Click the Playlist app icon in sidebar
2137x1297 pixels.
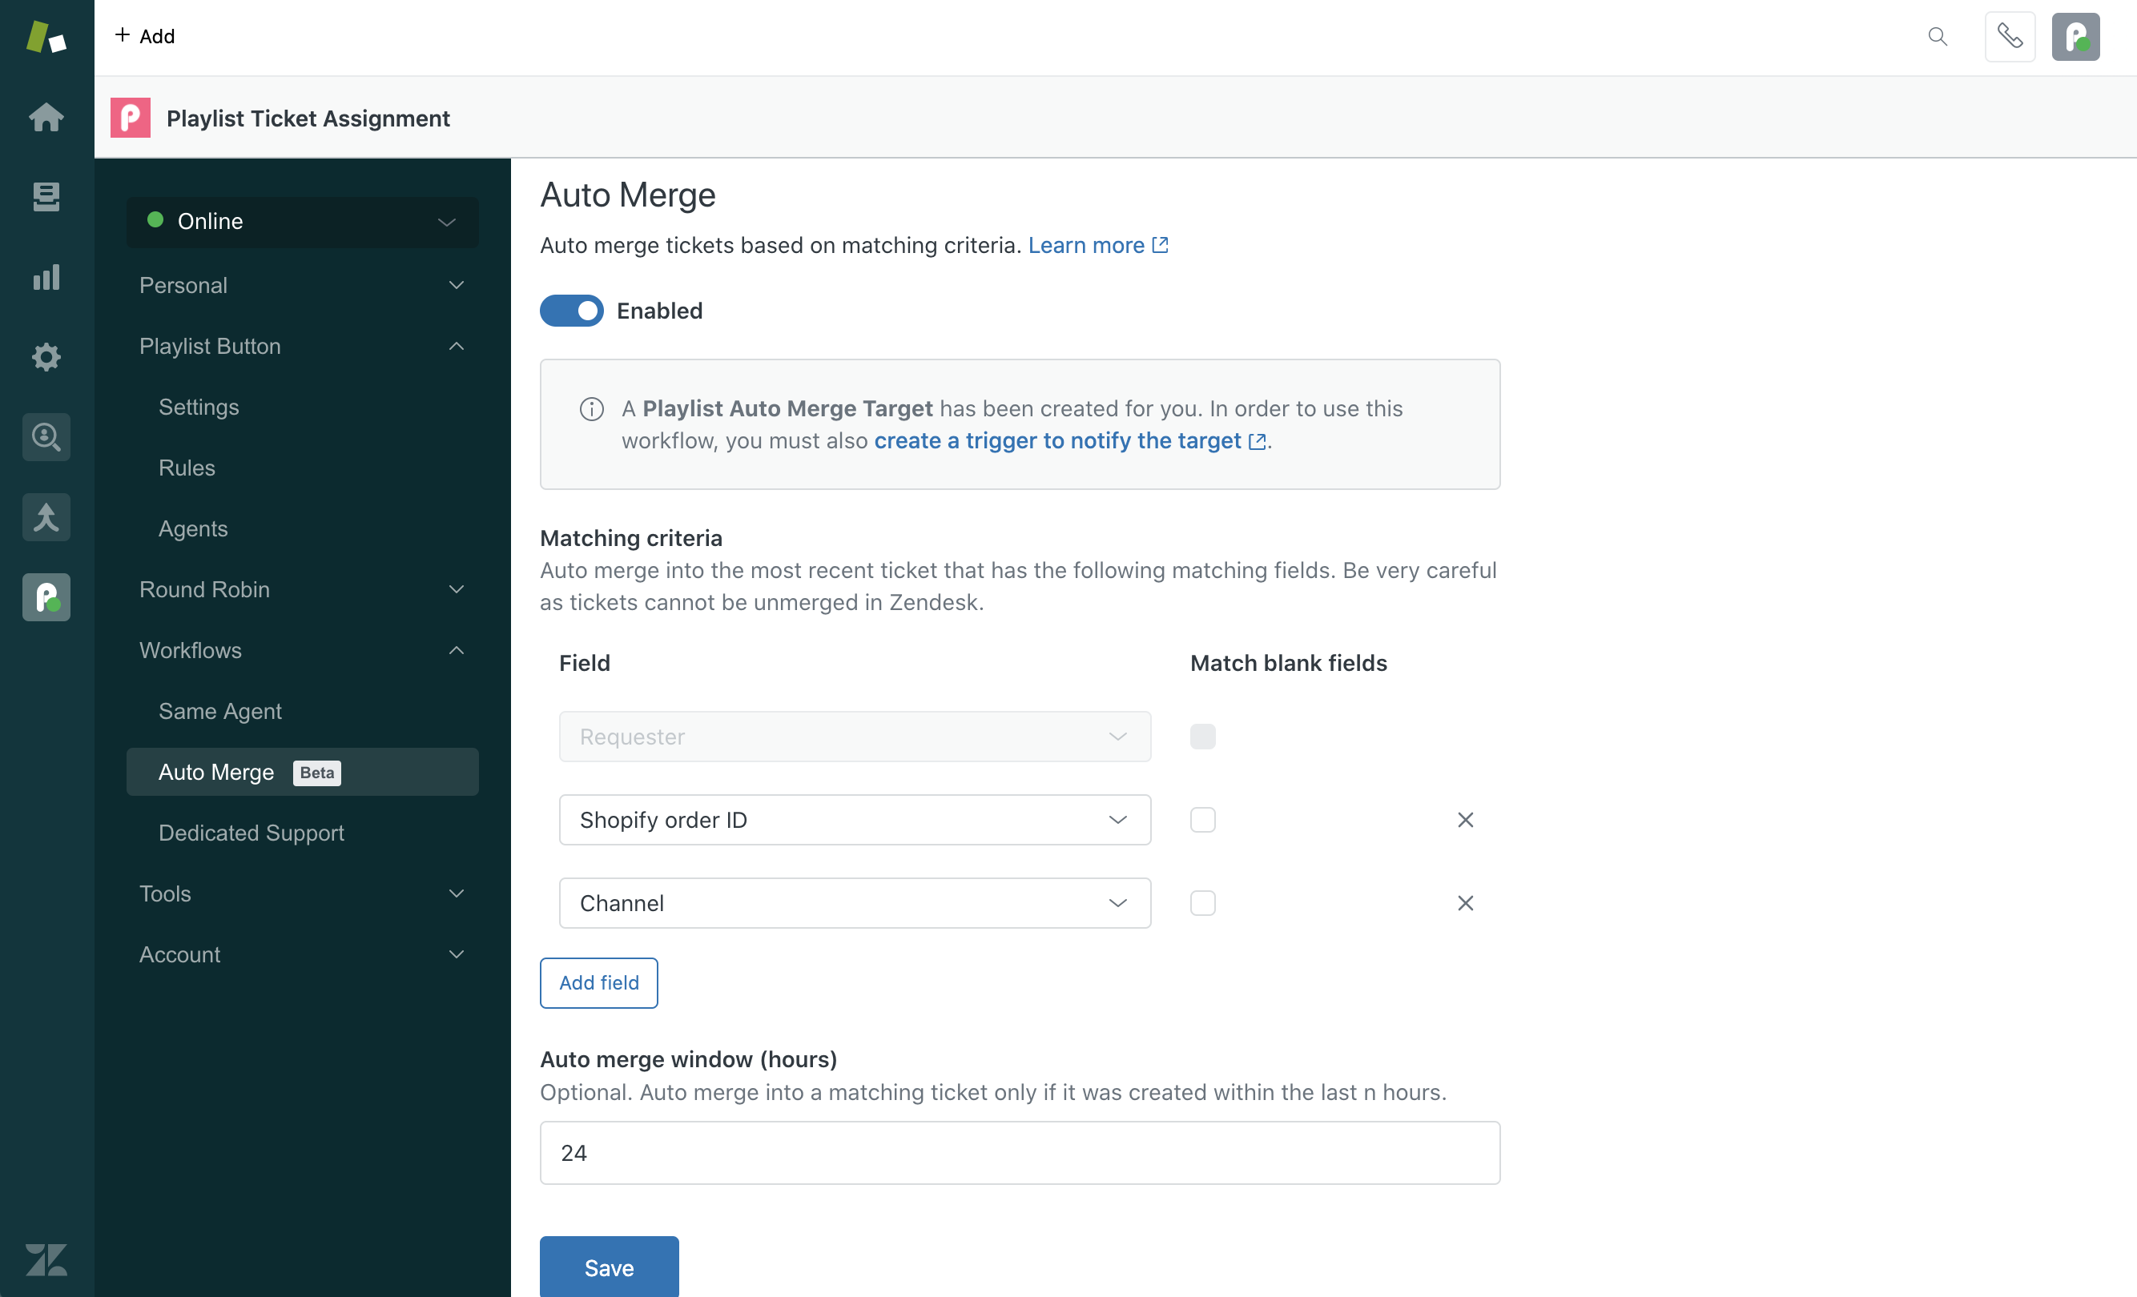[44, 598]
